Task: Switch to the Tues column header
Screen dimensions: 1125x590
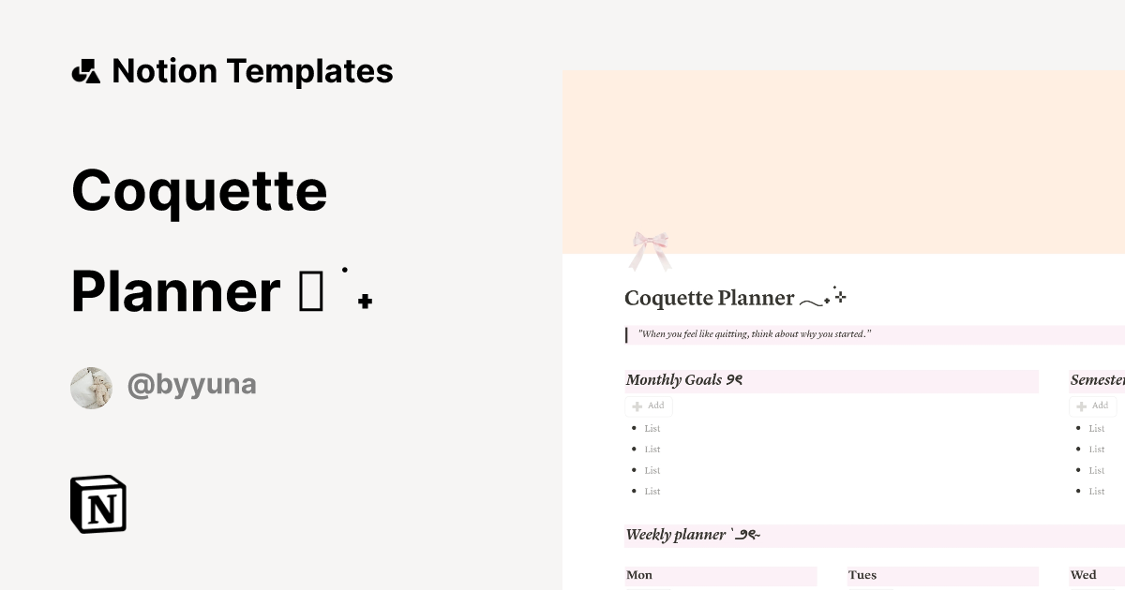Action: point(862,575)
